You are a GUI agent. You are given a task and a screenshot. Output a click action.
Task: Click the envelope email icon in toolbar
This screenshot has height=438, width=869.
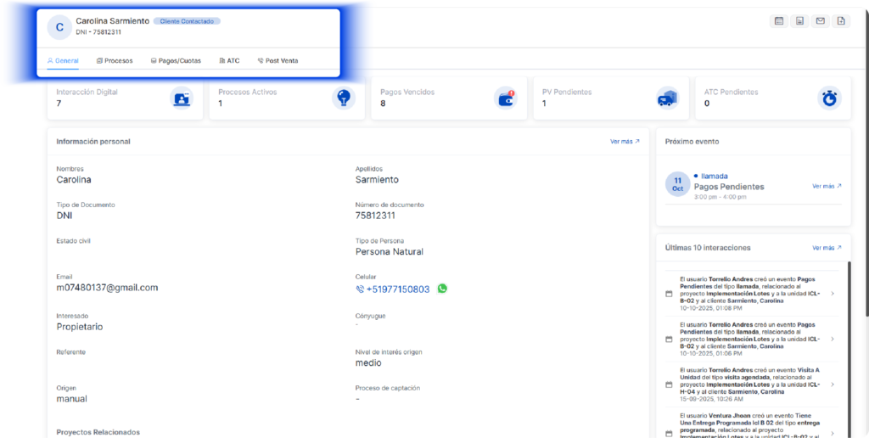(x=820, y=21)
